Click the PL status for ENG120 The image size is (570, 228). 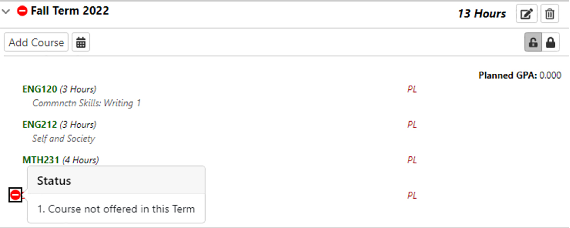coord(412,89)
